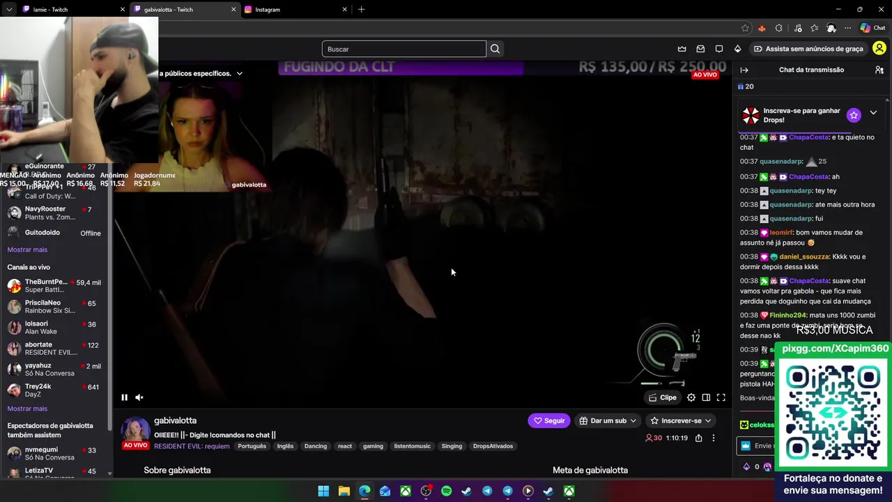Open the Copilot Chat button
892x502 pixels.
tap(873, 28)
